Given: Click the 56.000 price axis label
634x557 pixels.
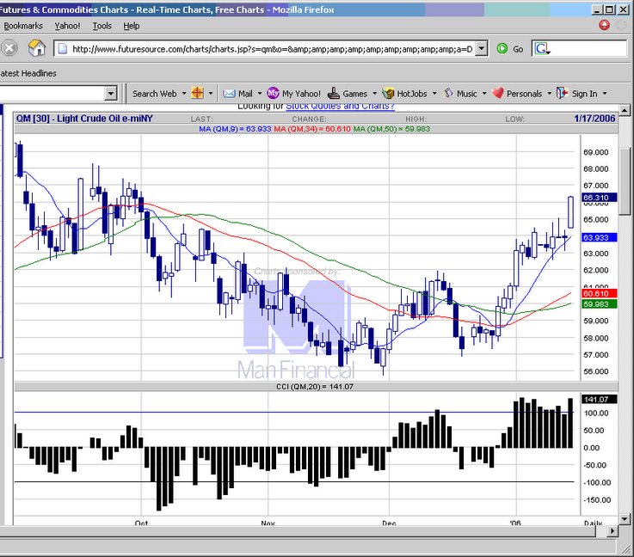Looking at the screenshot, I should click(596, 371).
